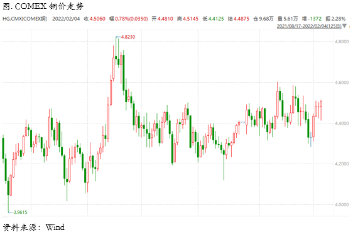Click the settlement price 4.4875
Image resolution: width=353 pixels, height=235 pixels.
pos(241,19)
